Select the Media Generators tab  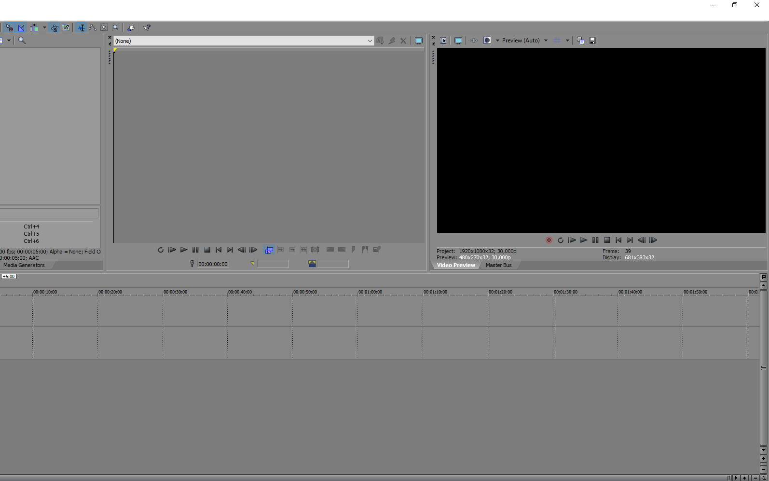24,265
